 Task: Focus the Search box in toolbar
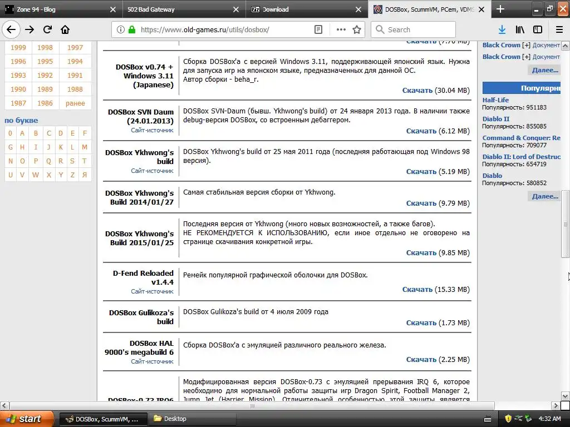coord(414,29)
